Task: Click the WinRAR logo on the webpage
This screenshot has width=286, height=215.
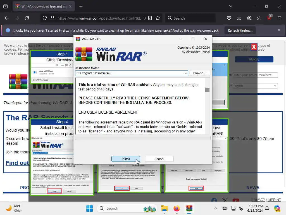Action: tap(18, 81)
